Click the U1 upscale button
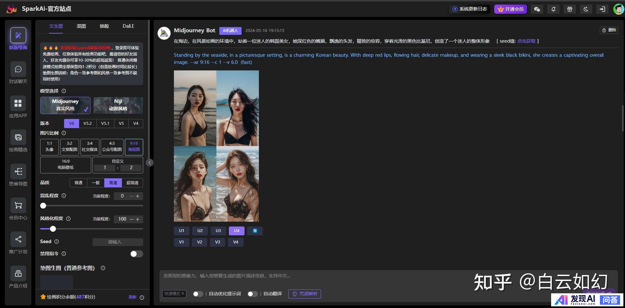Viewport: 625px width, 308px height. (181, 231)
